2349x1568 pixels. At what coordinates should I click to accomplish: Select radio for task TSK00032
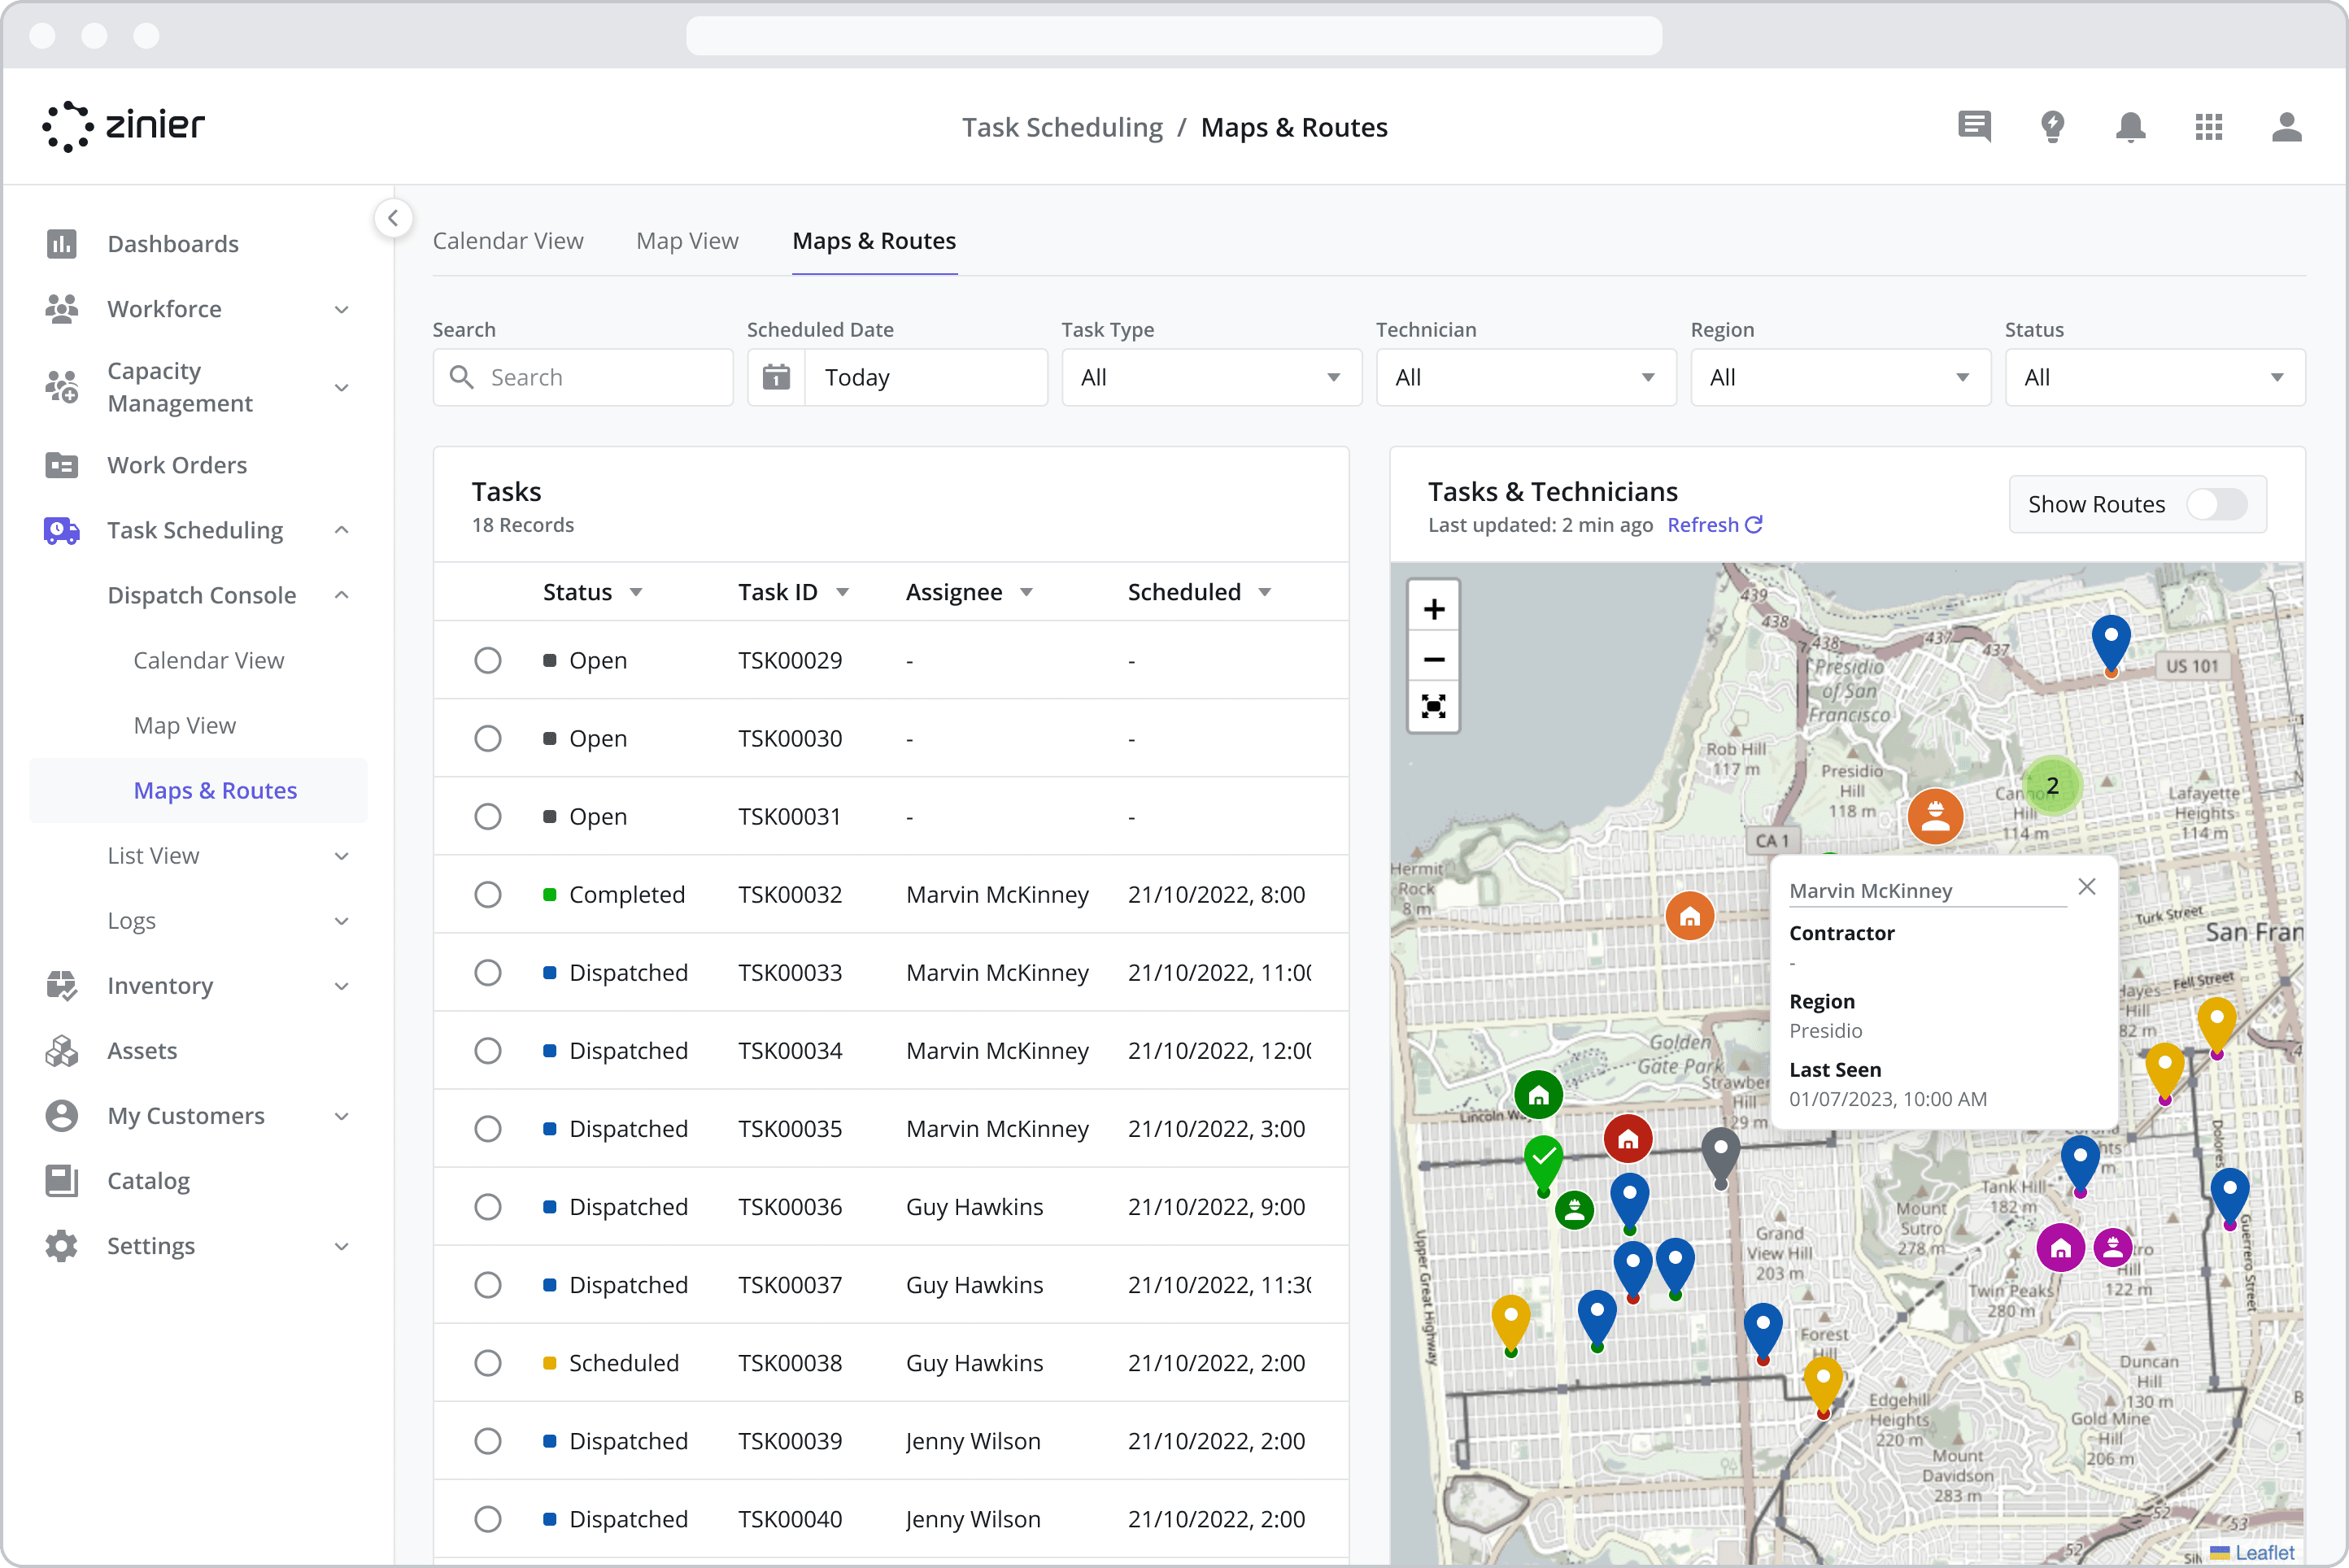coord(487,894)
